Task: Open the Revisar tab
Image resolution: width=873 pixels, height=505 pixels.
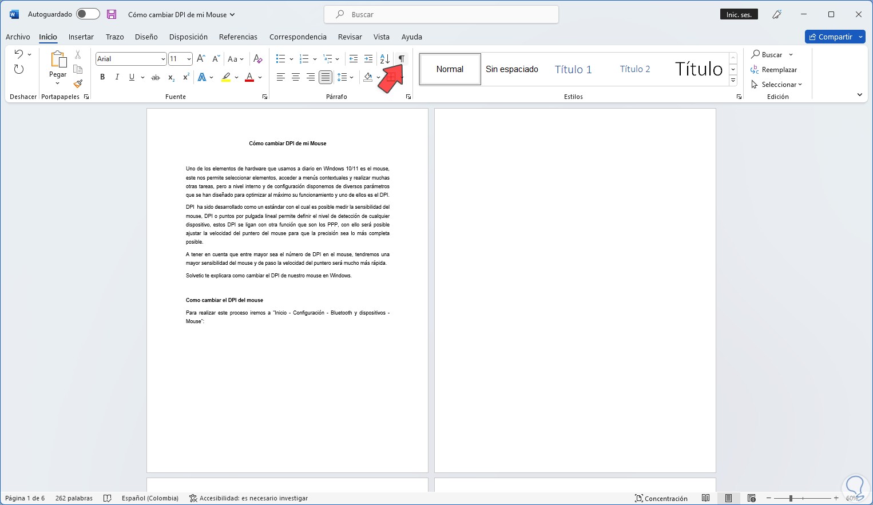Action: [x=350, y=37]
